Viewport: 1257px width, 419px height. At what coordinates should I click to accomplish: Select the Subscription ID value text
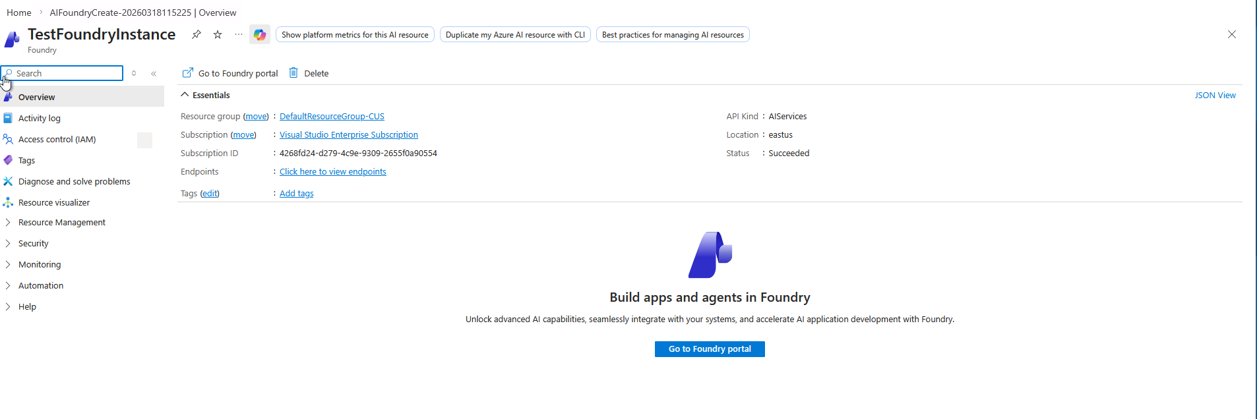[358, 153]
